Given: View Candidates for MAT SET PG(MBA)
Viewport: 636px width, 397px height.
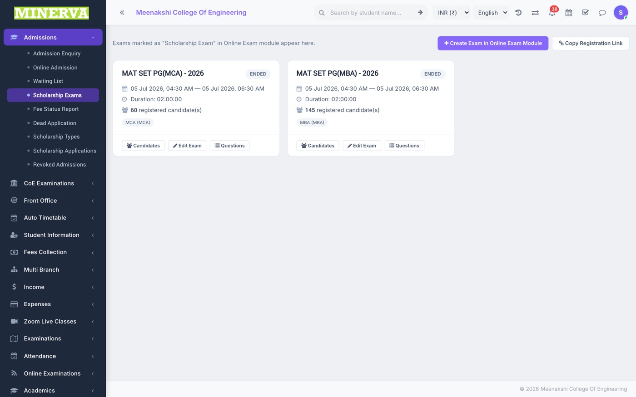Looking at the screenshot, I should coord(318,146).
